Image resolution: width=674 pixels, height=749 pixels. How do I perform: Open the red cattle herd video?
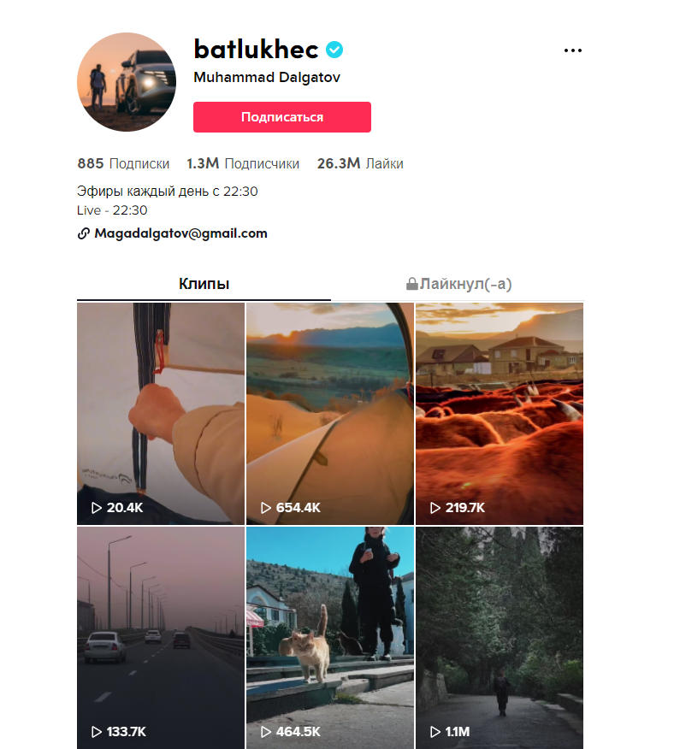point(500,414)
